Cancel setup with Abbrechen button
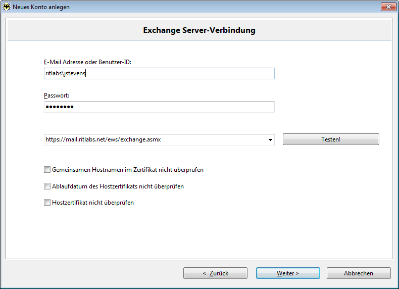This screenshot has width=399, height=289. pos(359,273)
